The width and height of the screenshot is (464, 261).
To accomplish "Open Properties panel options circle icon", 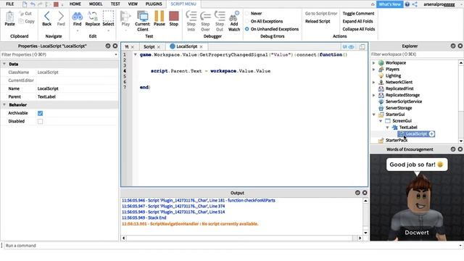I will point(108,46).
